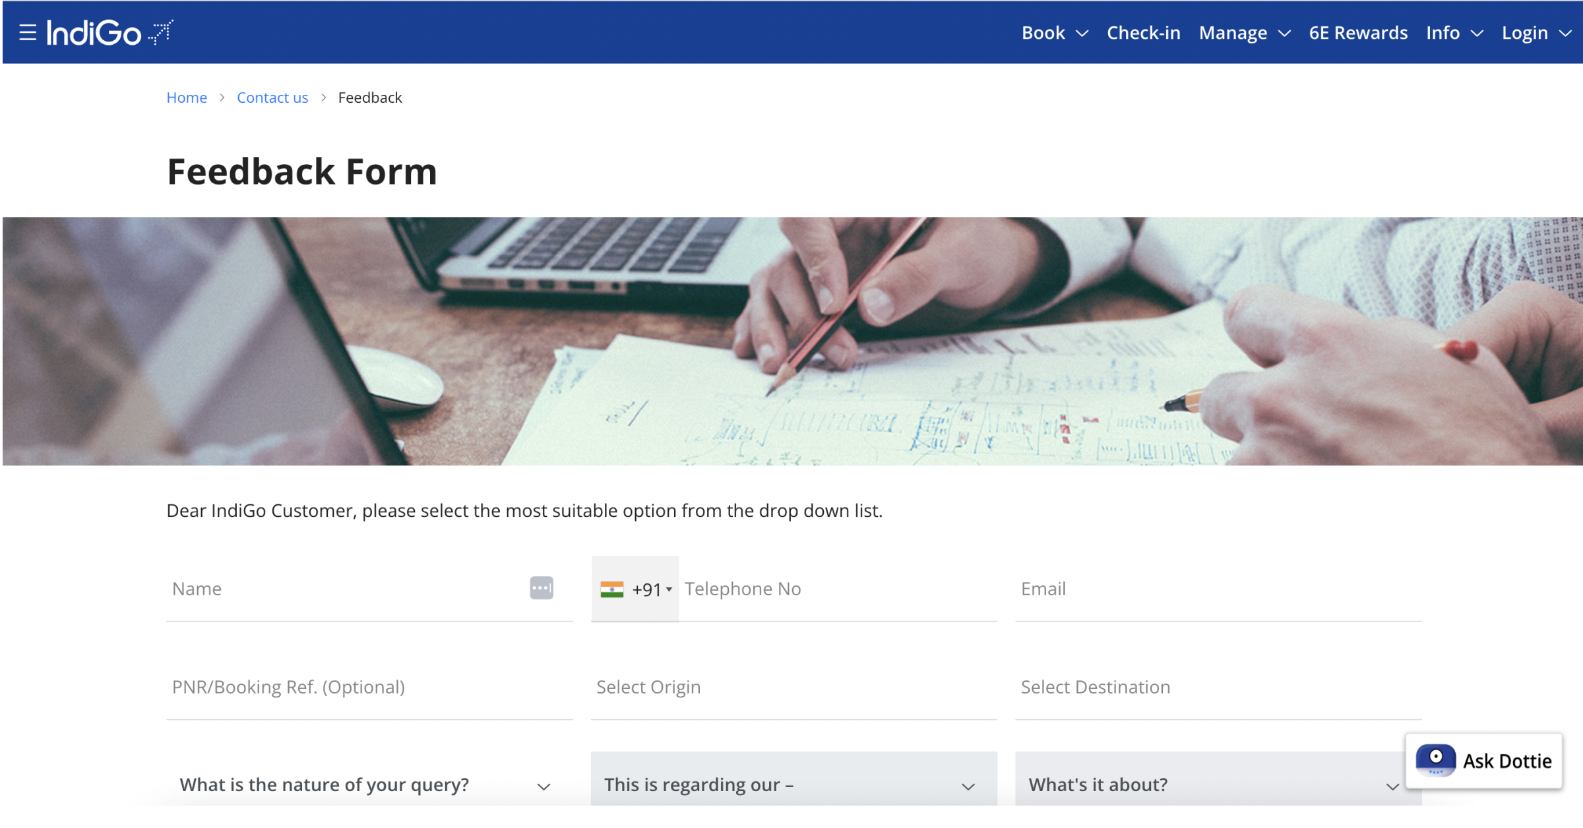Click the PNR/Booking Ref. field

pos(330,687)
